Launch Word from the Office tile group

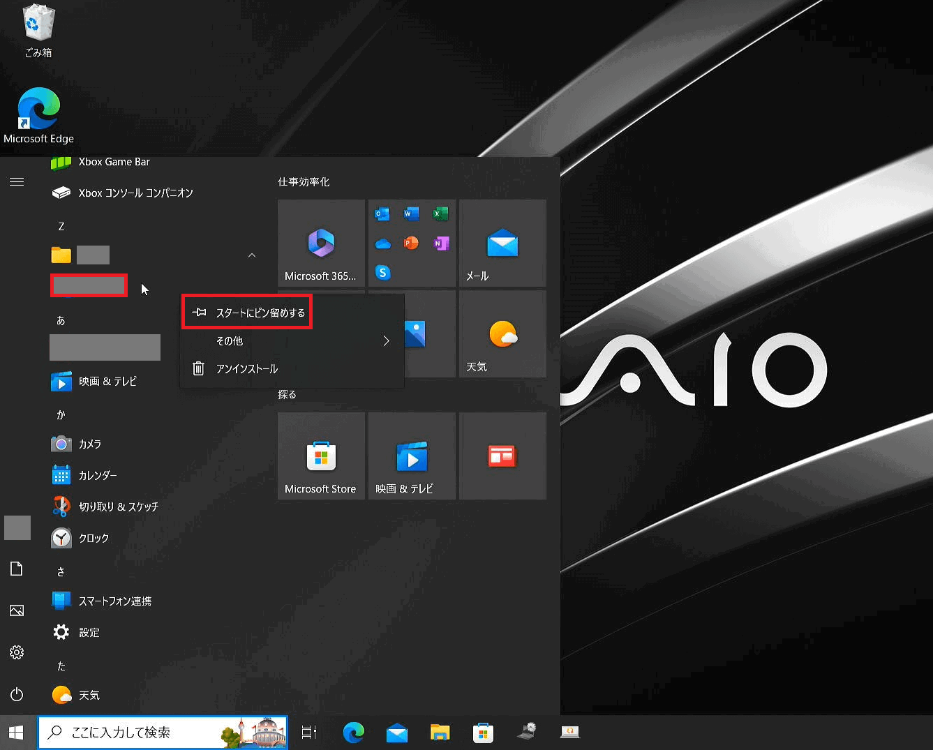(411, 214)
